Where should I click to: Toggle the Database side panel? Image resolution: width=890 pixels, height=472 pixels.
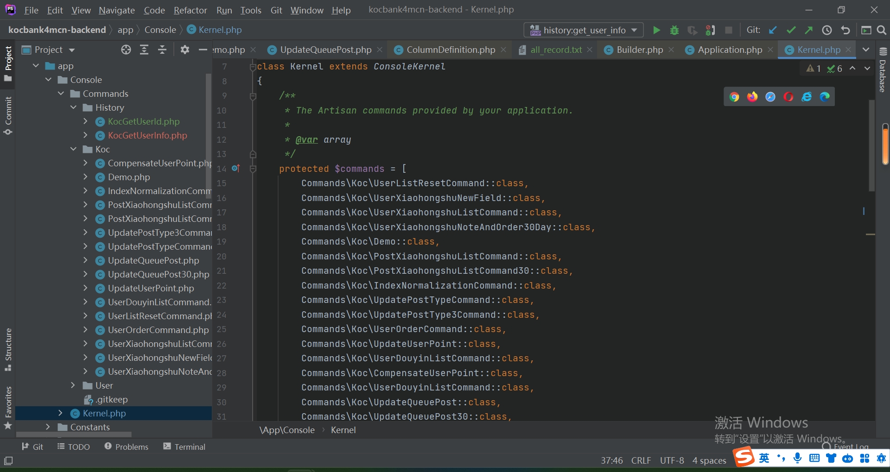883,70
